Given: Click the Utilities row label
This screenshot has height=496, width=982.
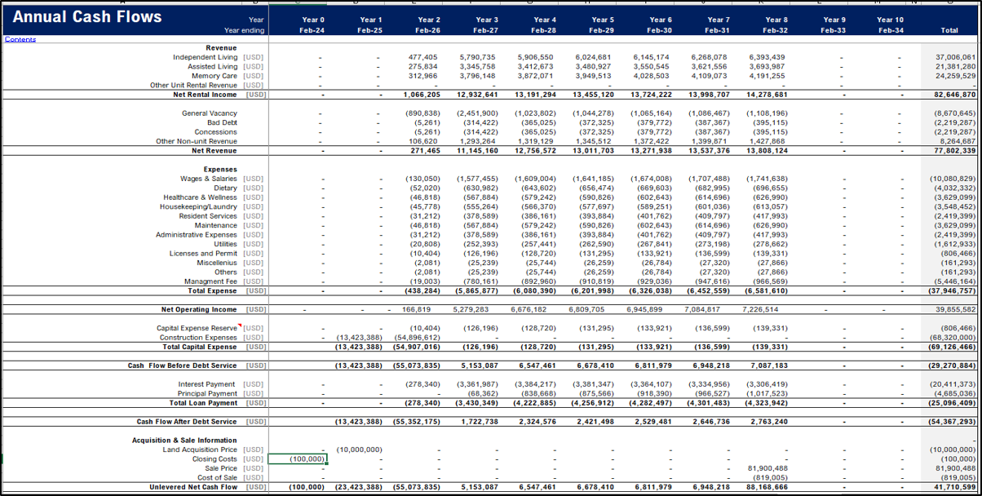Looking at the screenshot, I should (226, 244).
